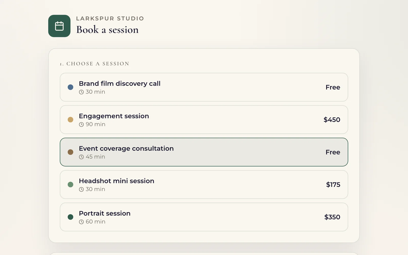
Task: Click the brown dot beside Event coverage consultation
Action: coord(70,152)
